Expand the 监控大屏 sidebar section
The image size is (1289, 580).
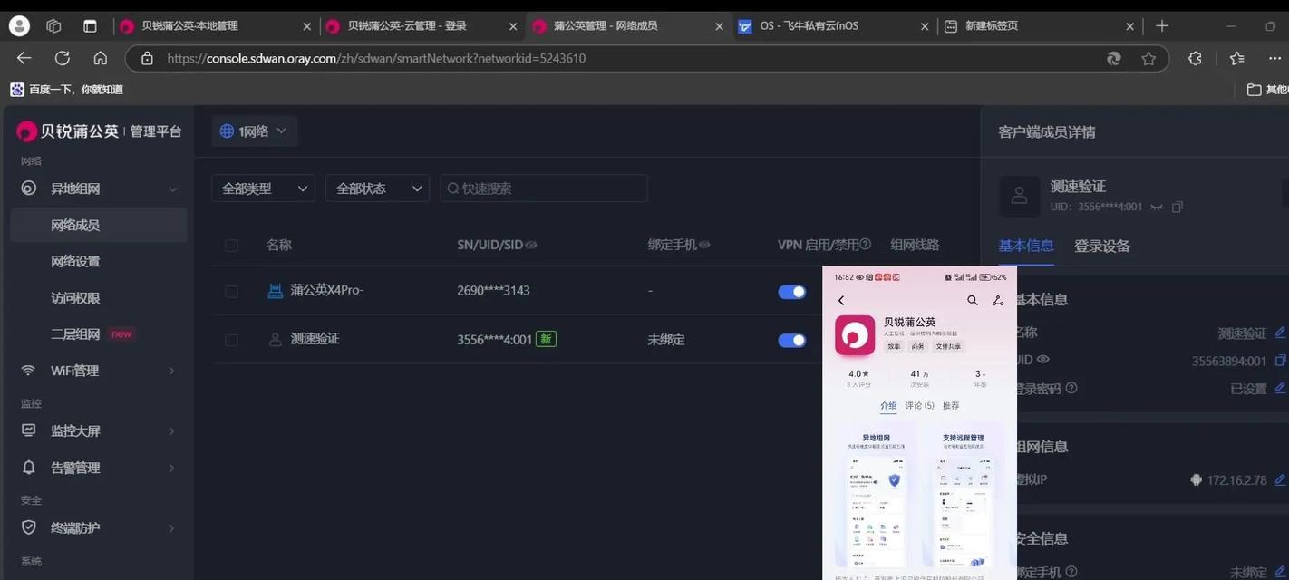pyautogui.click(x=171, y=431)
